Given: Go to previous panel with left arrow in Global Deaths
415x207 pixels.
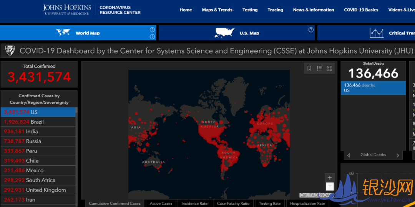Looking at the screenshot, I should point(349,155).
